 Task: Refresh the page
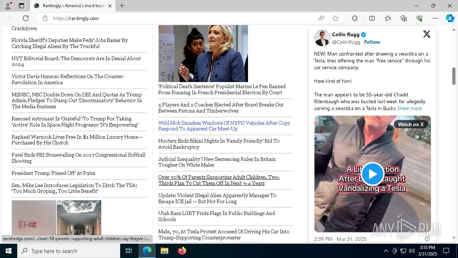tap(26, 18)
